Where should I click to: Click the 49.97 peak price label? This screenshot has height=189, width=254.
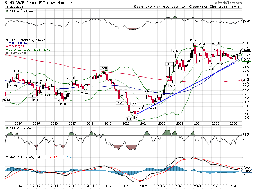click(x=193, y=40)
